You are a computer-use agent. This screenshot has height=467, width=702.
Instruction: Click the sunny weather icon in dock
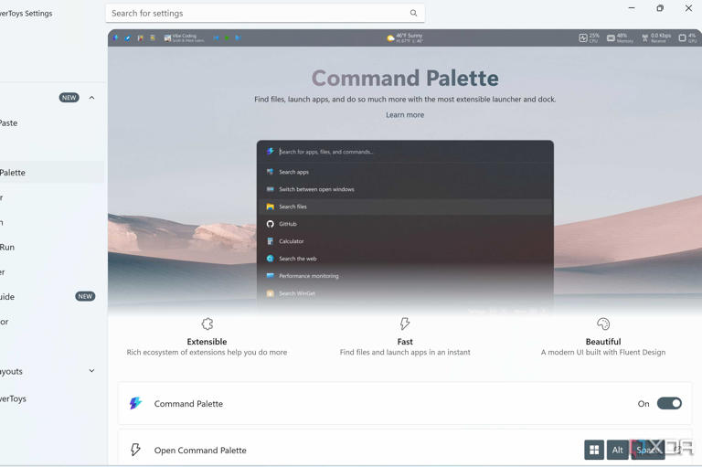coord(390,38)
